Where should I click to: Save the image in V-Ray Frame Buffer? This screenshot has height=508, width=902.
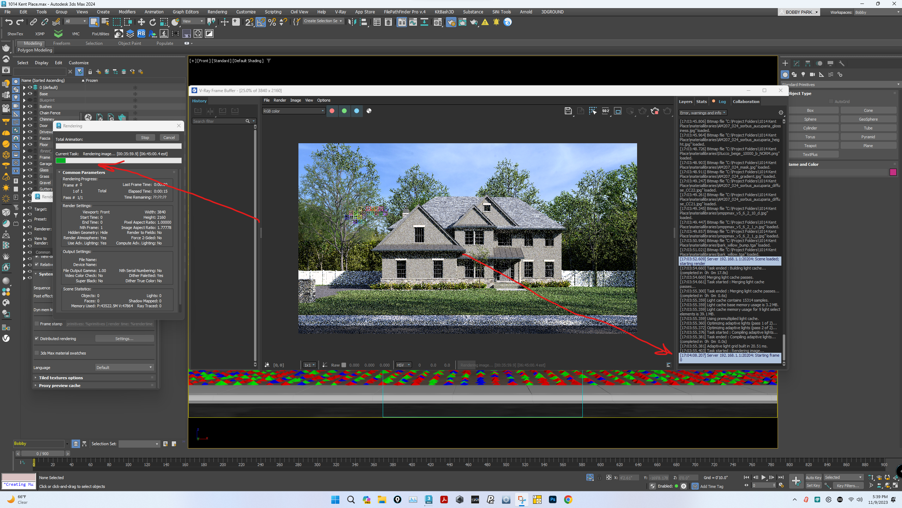568,111
